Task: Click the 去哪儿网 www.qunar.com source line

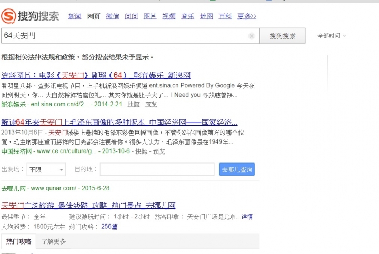Action: pyautogui.click(x=55, y=188)
